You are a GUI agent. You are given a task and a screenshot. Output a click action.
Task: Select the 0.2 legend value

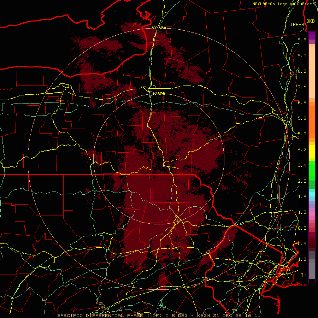(x=302, y=228)
